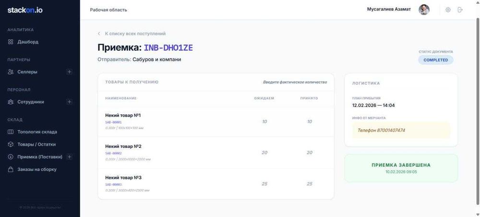
Task: Open Селлеры in the sidebar
Action: [x=27, y=72]
